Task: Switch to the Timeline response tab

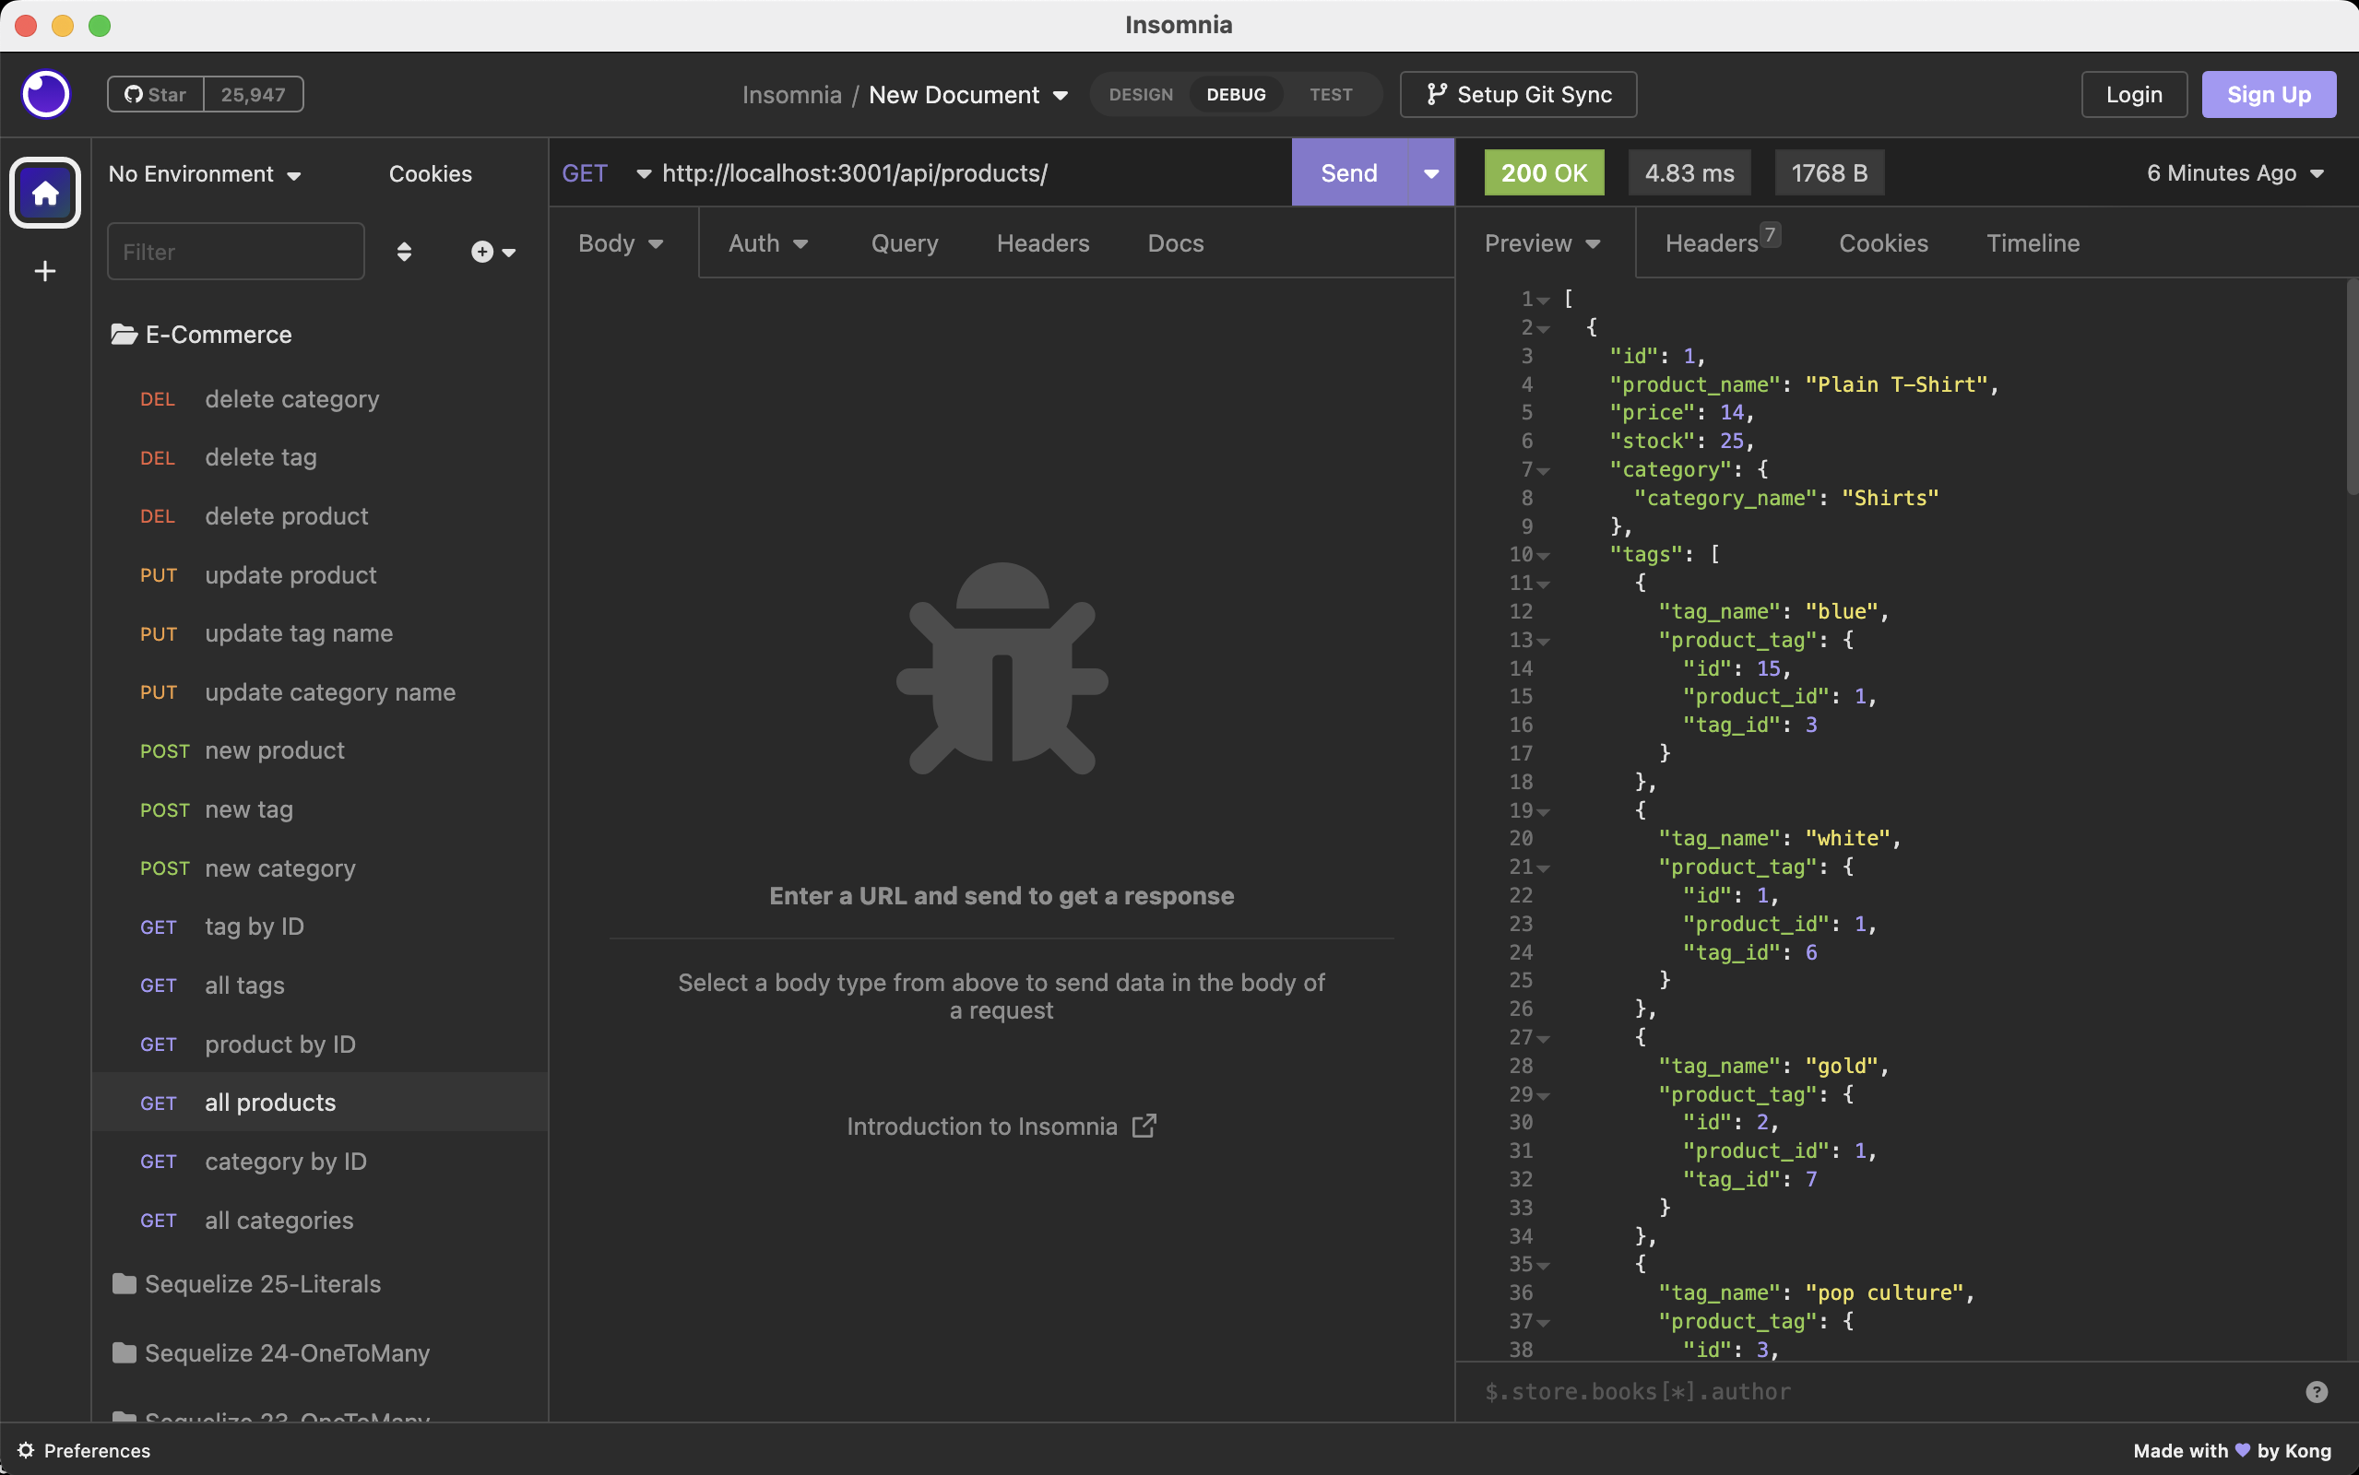Action: coord(2033,242)
